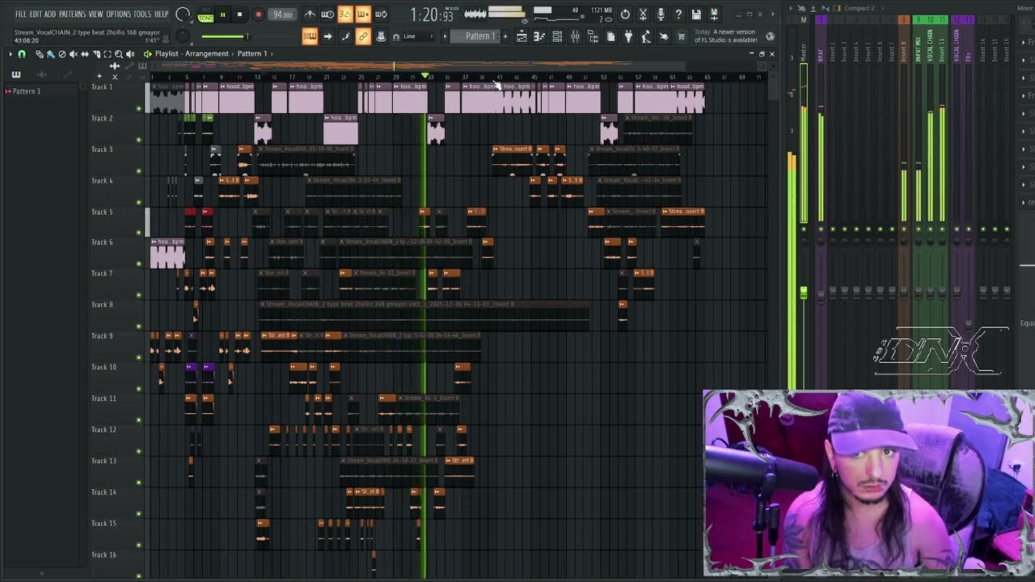Toggle typing keyboard to piano button
This screenshot has width=1035, height=582.
tap(310, 36)
